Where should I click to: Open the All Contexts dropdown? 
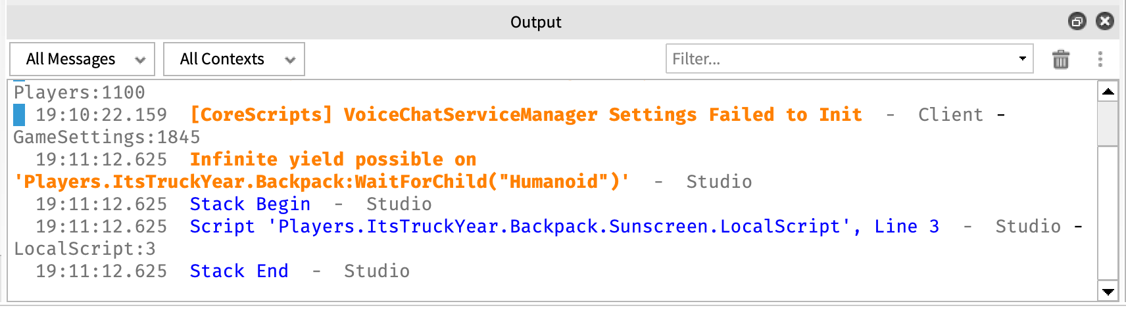[x=234, y=59]
